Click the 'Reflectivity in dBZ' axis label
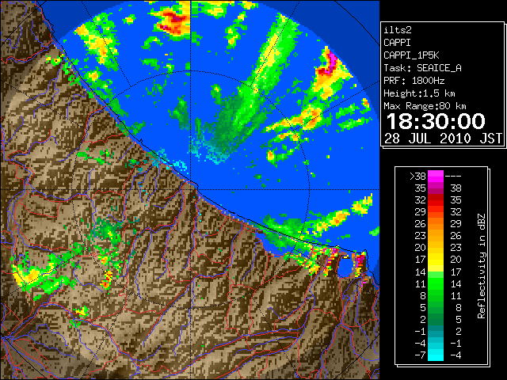Viewport: 507px width, 380px height. click(x=482, y=266)
